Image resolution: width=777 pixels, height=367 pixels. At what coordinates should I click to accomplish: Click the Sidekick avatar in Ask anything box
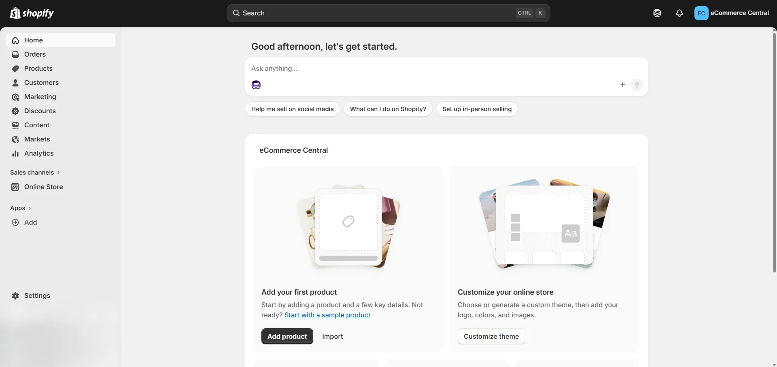(256, 85)
